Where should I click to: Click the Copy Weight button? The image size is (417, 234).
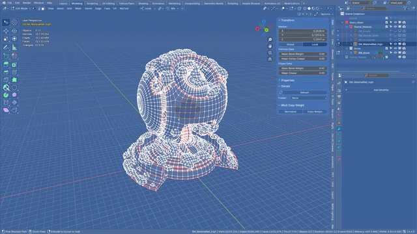coord(315,112)
